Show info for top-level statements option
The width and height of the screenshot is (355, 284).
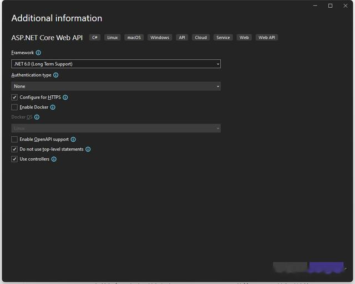(88, 149)
